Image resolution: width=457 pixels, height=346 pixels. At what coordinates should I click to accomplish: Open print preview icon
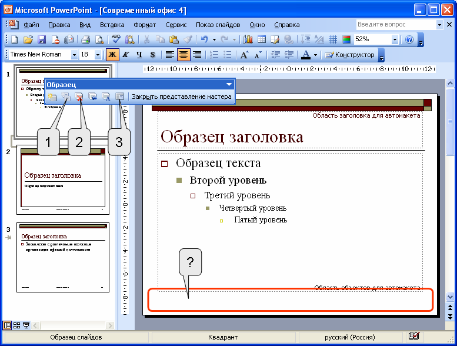tap(99, 39)
